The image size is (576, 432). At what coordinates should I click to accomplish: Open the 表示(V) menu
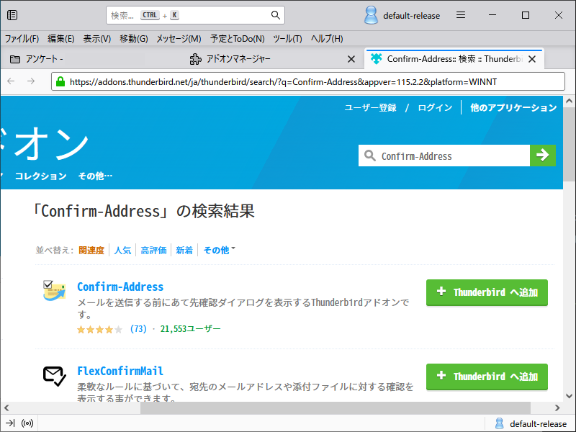coord(97,39)
